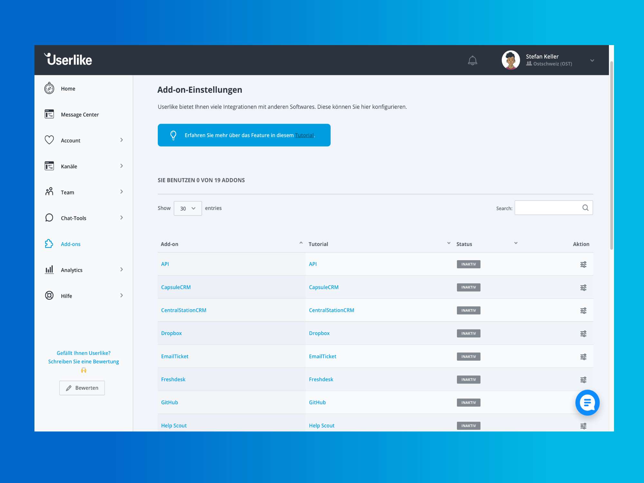Click the Userlike logo
The width and height of the screenshot is (644, 483).
pos(68,60)
